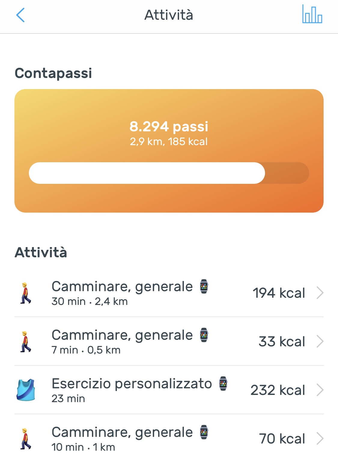The width and height of the screenshot is (338, 460).
Task: Tap Apple Watch icon beside 7 min walk
Action: 204,335
